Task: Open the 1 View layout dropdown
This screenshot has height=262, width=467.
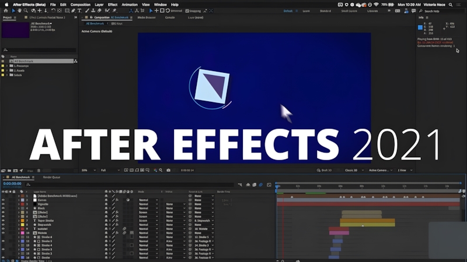Action: pos(405,170)
